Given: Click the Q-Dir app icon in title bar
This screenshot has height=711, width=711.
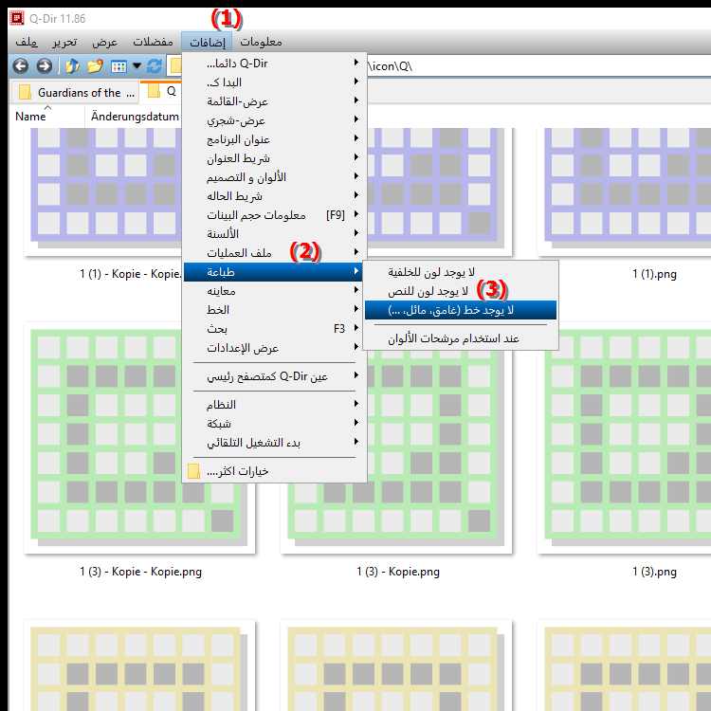Looking at the screenshot, I should coord(17,19).
